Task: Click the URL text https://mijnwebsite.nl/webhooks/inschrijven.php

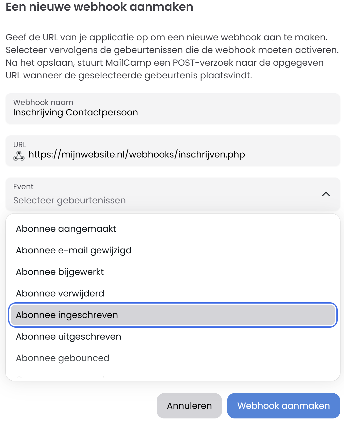Action: 137,154
